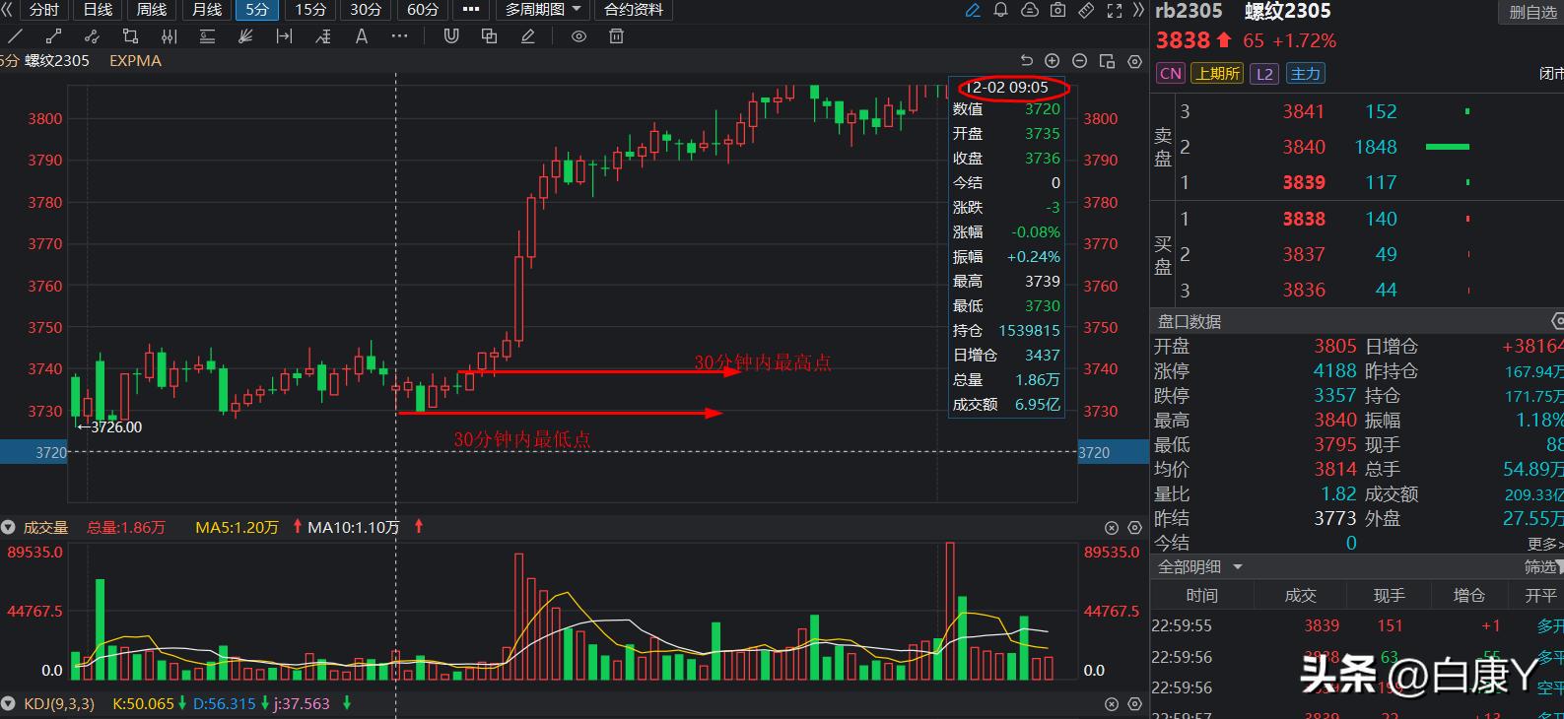Switch to 月线 monthly tab

pos(206,10)
